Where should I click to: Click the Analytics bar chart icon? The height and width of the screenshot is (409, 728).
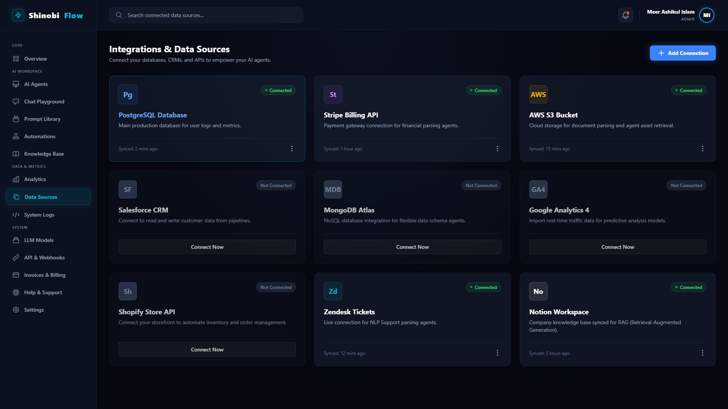pyautogui.click(x=16, y=179)
